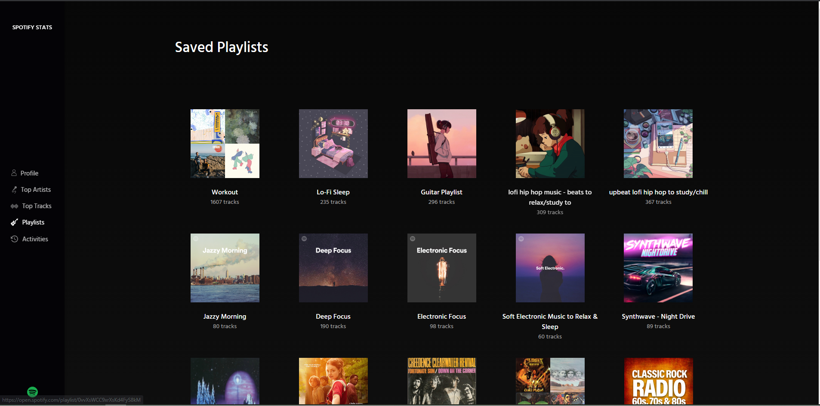
Task: Click the 80 tracks text
Action: click(x=225, y=326)
